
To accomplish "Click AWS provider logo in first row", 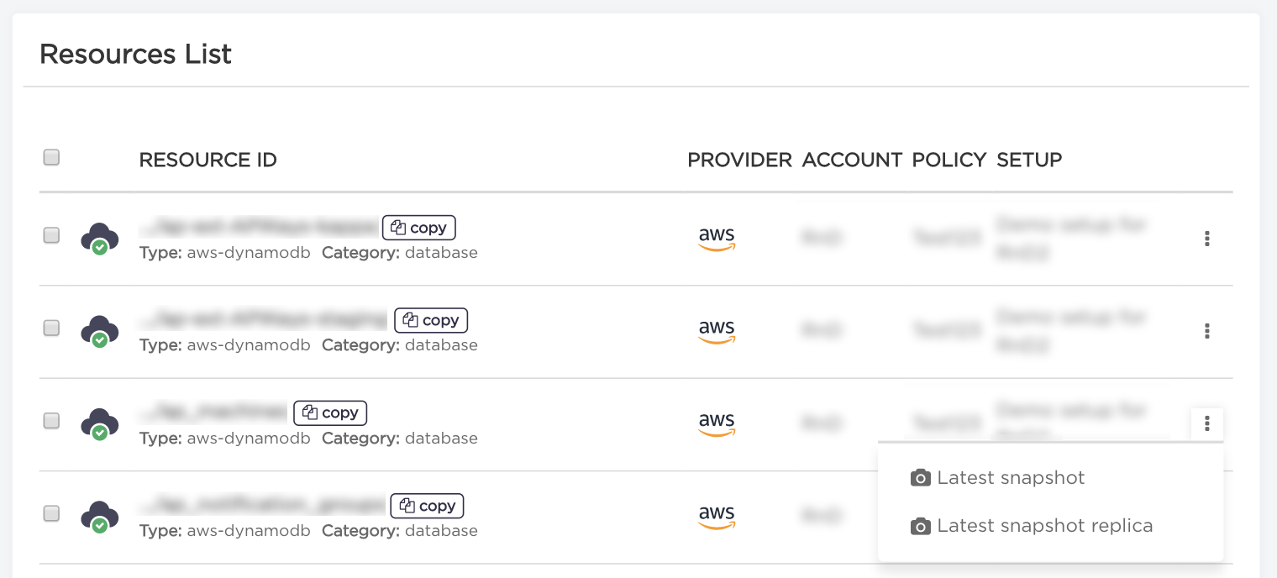I will [x=717, y=239].
